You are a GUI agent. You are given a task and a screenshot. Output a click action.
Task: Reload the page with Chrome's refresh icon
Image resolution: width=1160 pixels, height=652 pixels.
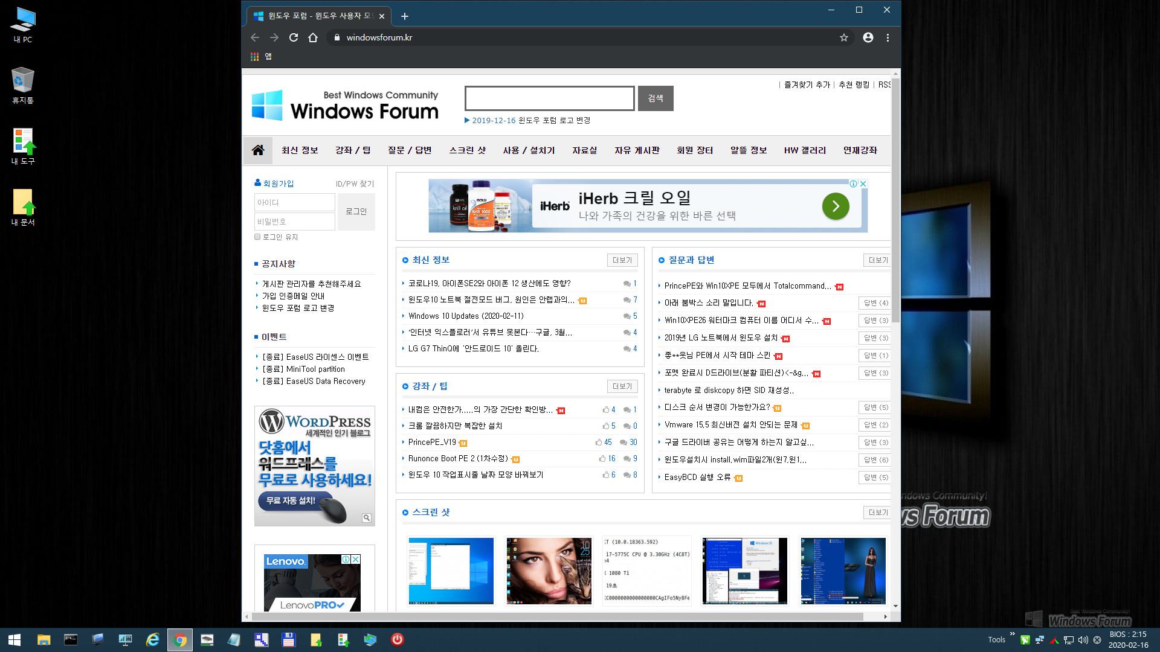pos(294,37)
